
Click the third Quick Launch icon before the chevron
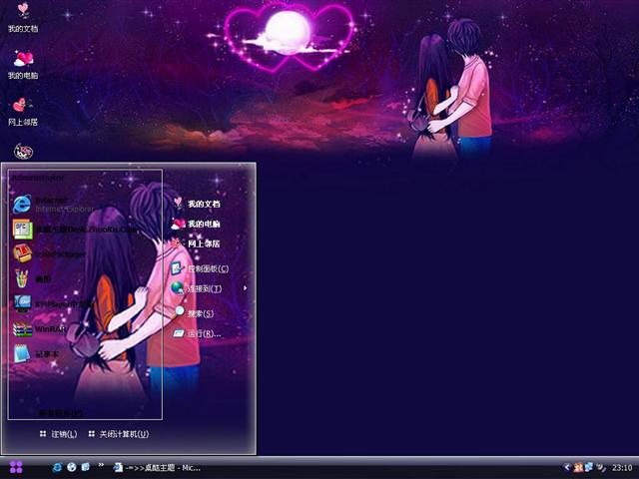pyautogui.click(x=85, y=467)
